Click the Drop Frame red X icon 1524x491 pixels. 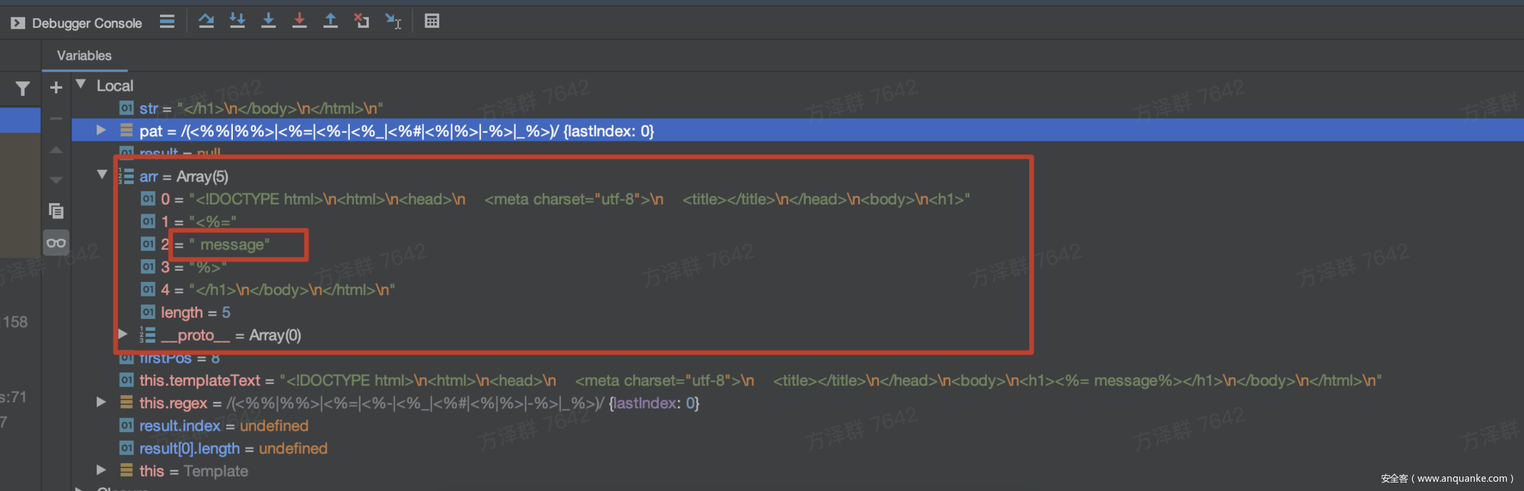point(361,21)
